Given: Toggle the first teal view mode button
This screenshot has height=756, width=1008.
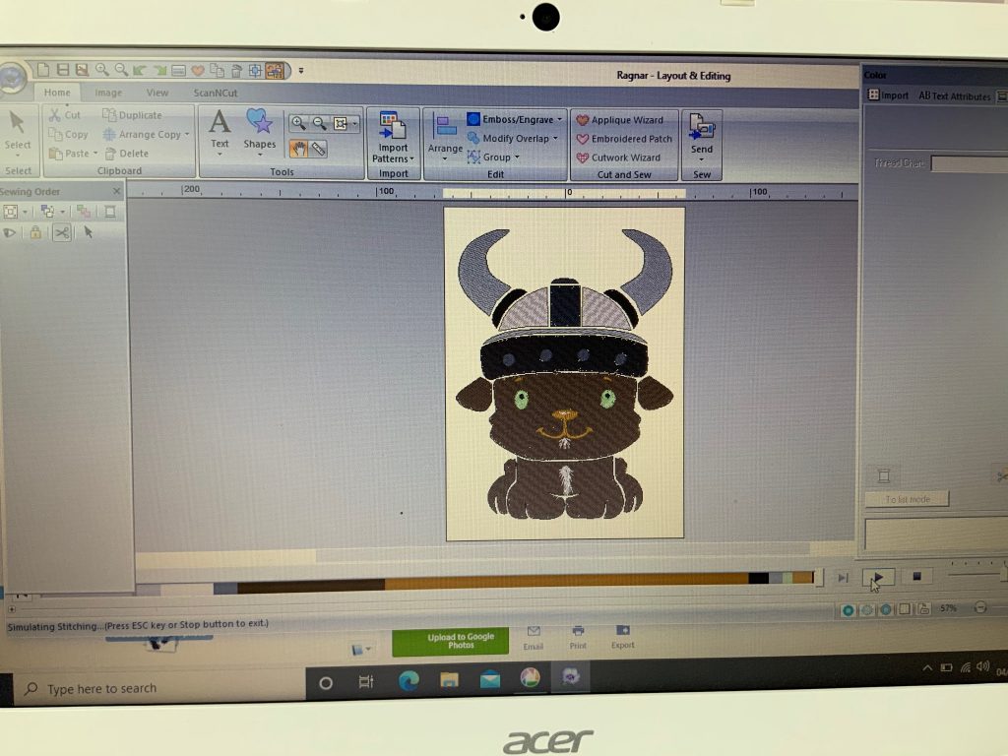Looking at the screenshot, I should coord(848,610).
